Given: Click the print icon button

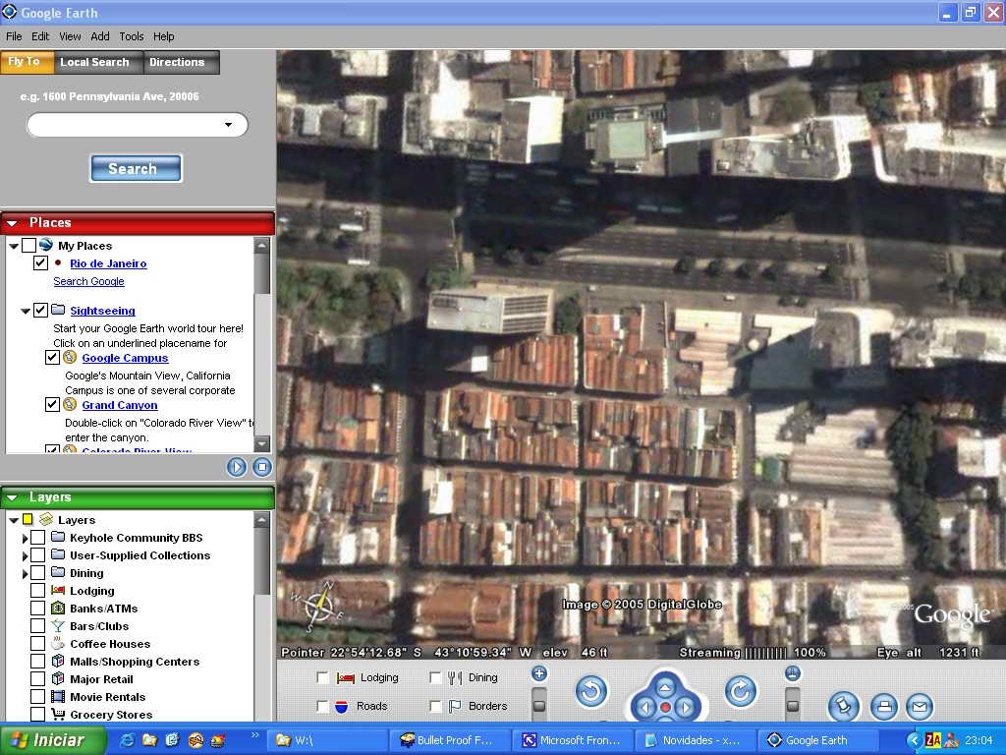Looking at the screenshot, I should [x=884, y=706].
